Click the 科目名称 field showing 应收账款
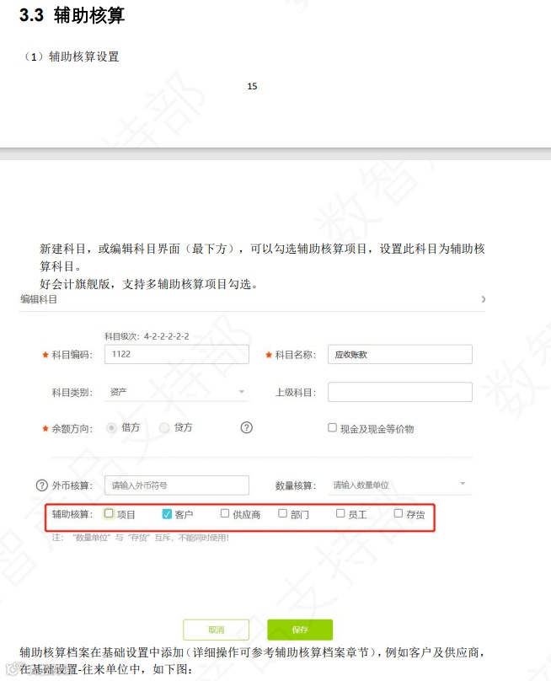The width and height of the screenshot is (551, 681). [x=400, y=354]
